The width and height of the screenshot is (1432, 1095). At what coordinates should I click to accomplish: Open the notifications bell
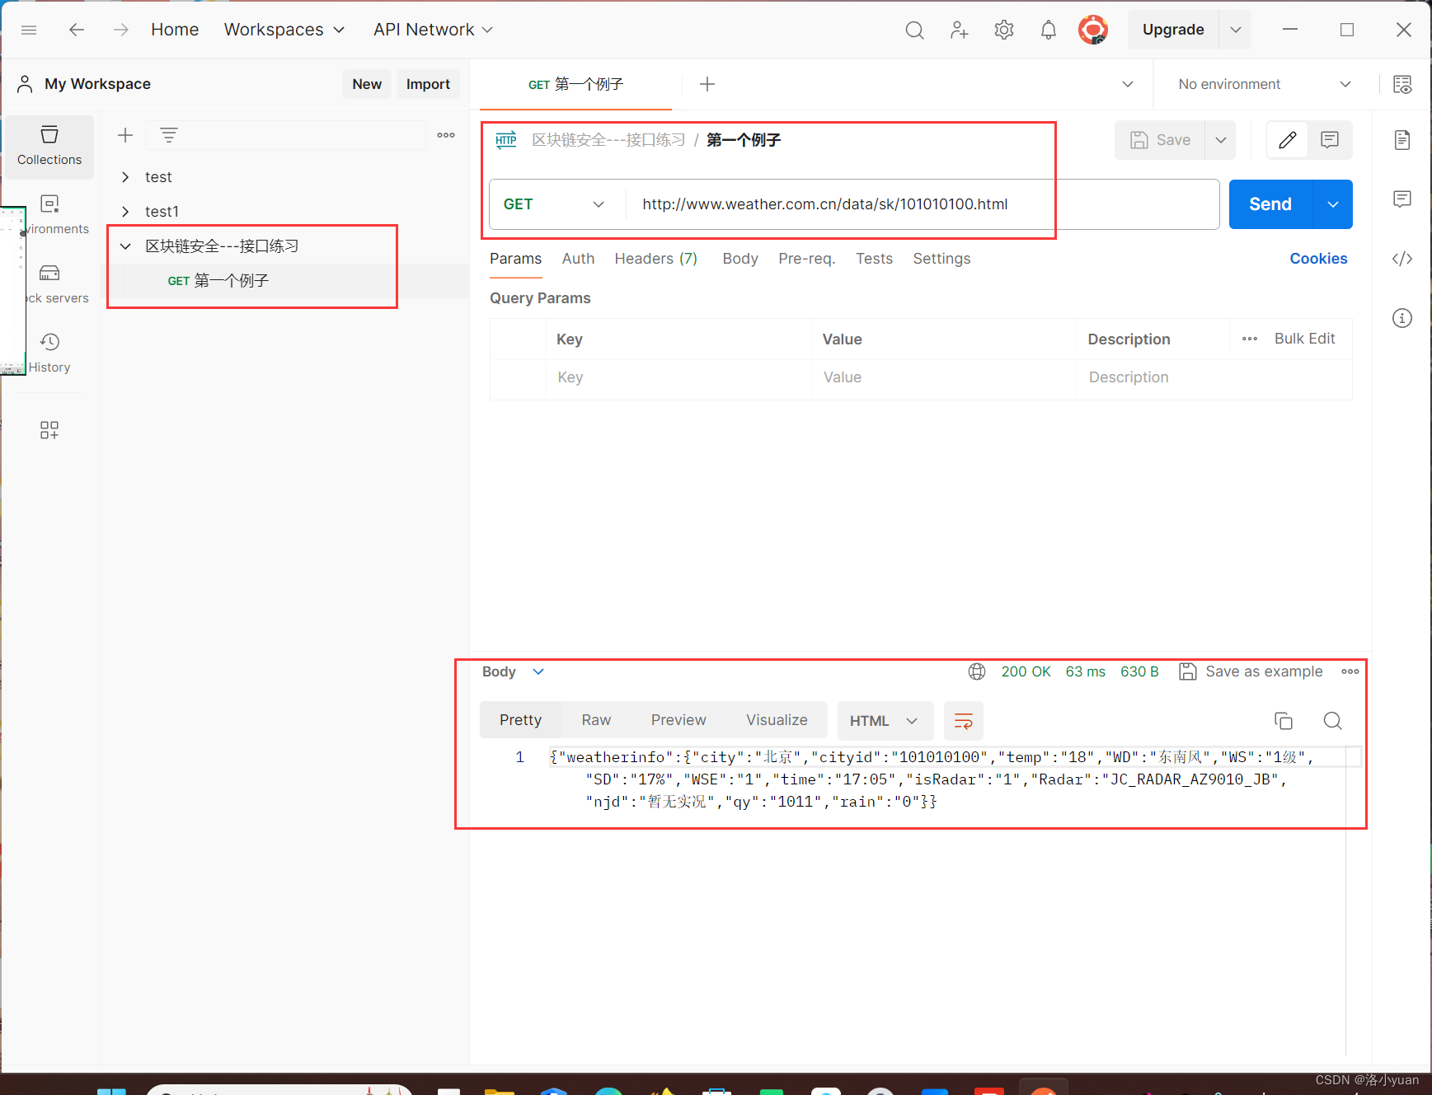pos(1048,30)
